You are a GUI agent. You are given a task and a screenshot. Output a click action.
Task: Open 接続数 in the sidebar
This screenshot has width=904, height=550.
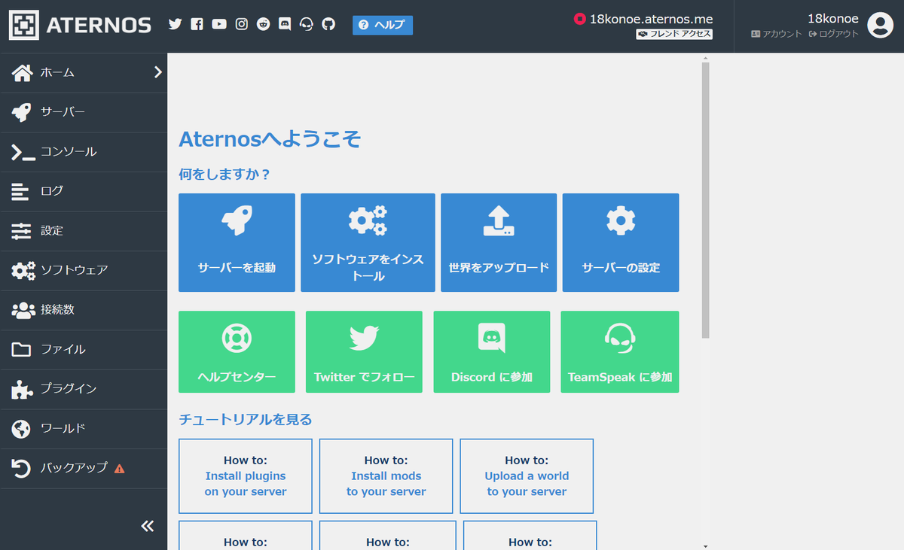84,310
